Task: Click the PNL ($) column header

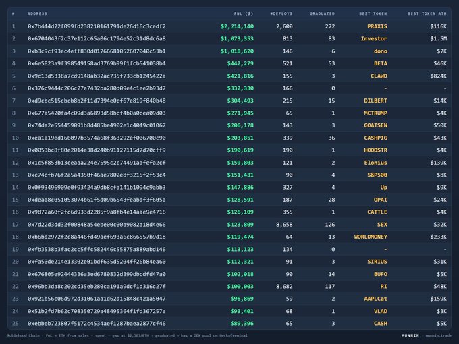Action: point(244,13)
